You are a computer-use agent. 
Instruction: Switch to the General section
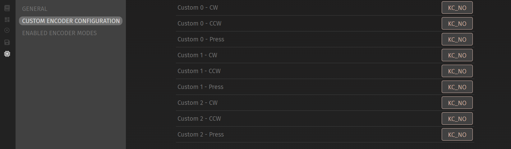35,9
